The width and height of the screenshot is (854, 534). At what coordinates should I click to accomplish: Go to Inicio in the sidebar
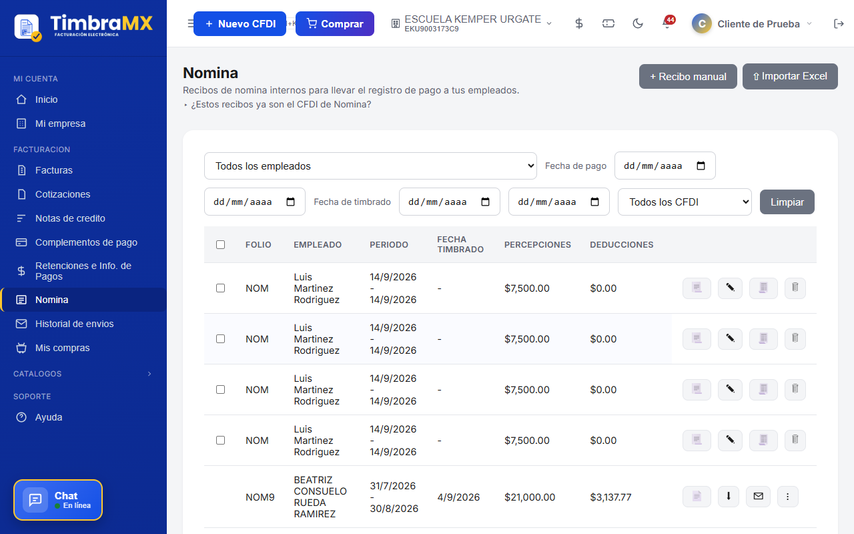(83, 99)
